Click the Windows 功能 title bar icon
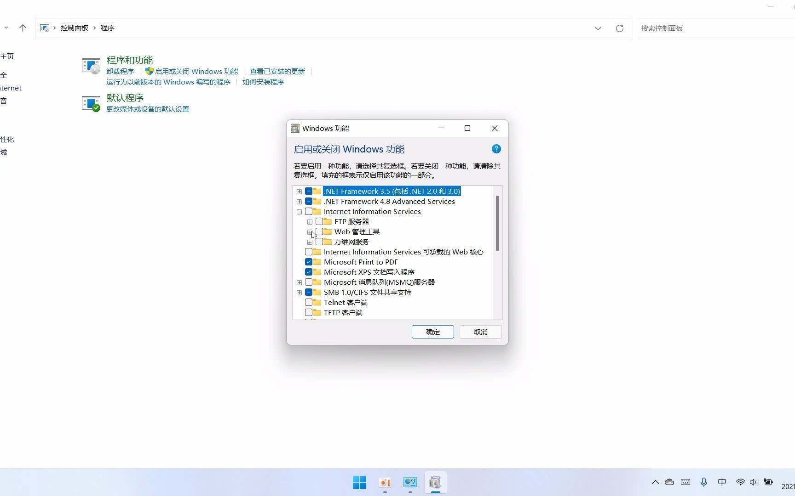 [295, 128]
